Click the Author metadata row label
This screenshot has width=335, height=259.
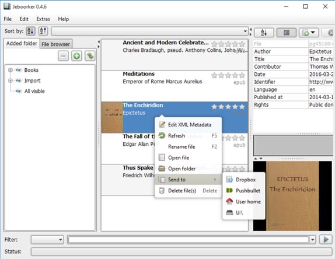pyautogui.click(x=263, y=51)
